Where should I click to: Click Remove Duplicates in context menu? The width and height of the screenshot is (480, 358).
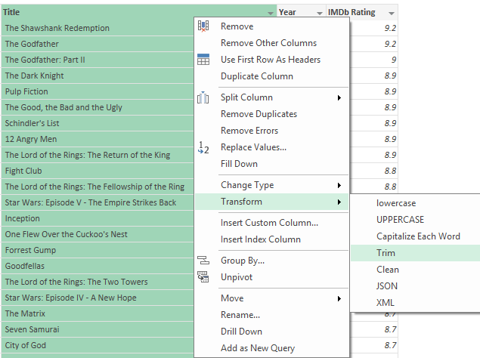coord(259,114)
